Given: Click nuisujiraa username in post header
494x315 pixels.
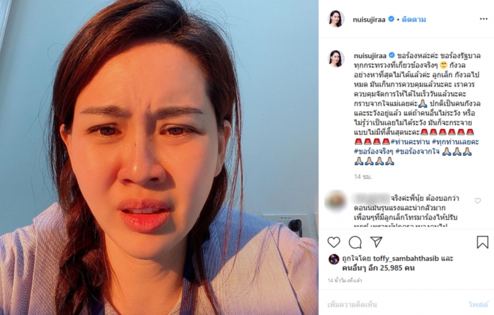Looking at the screenshot, I should tap(369, 20).
